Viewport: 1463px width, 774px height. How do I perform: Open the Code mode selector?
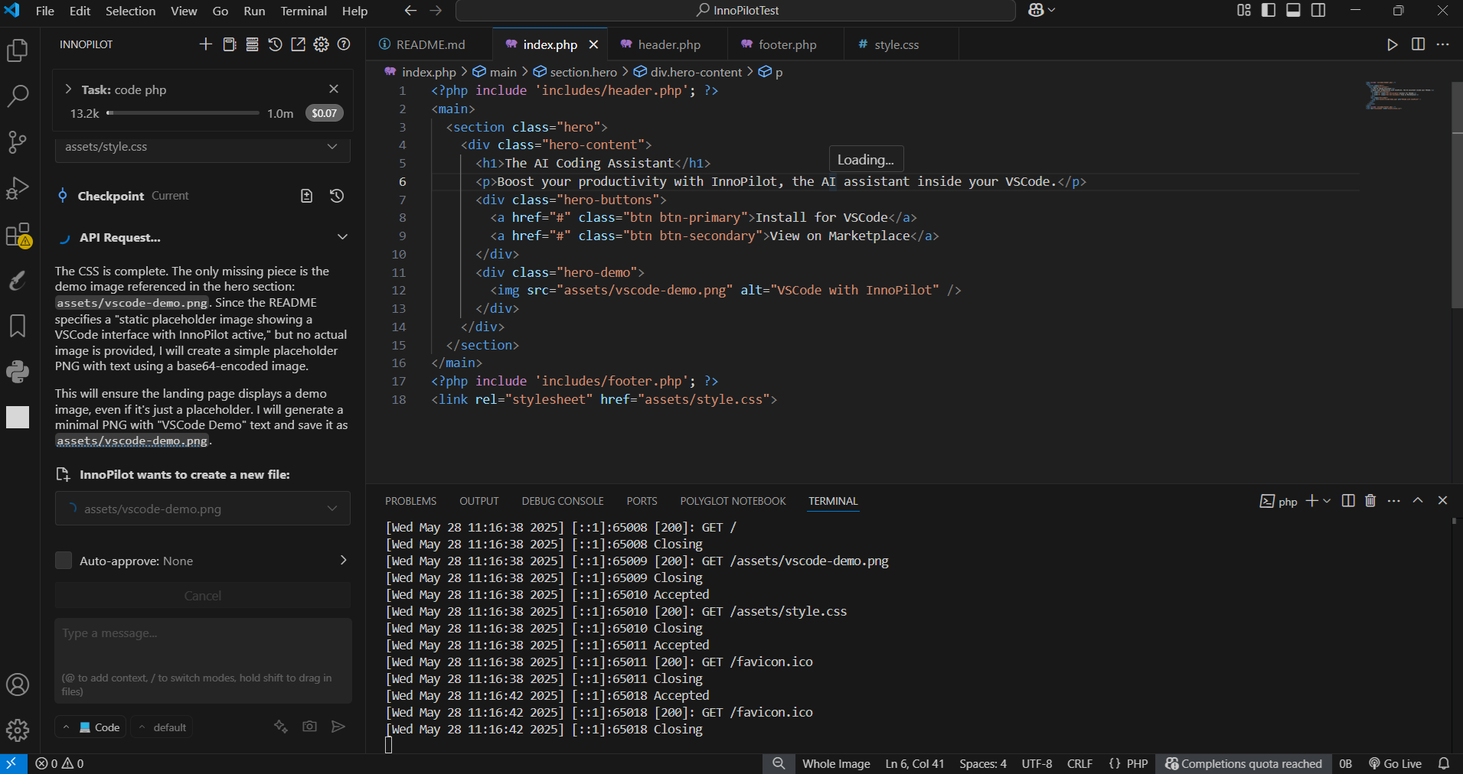pos(90,727)
